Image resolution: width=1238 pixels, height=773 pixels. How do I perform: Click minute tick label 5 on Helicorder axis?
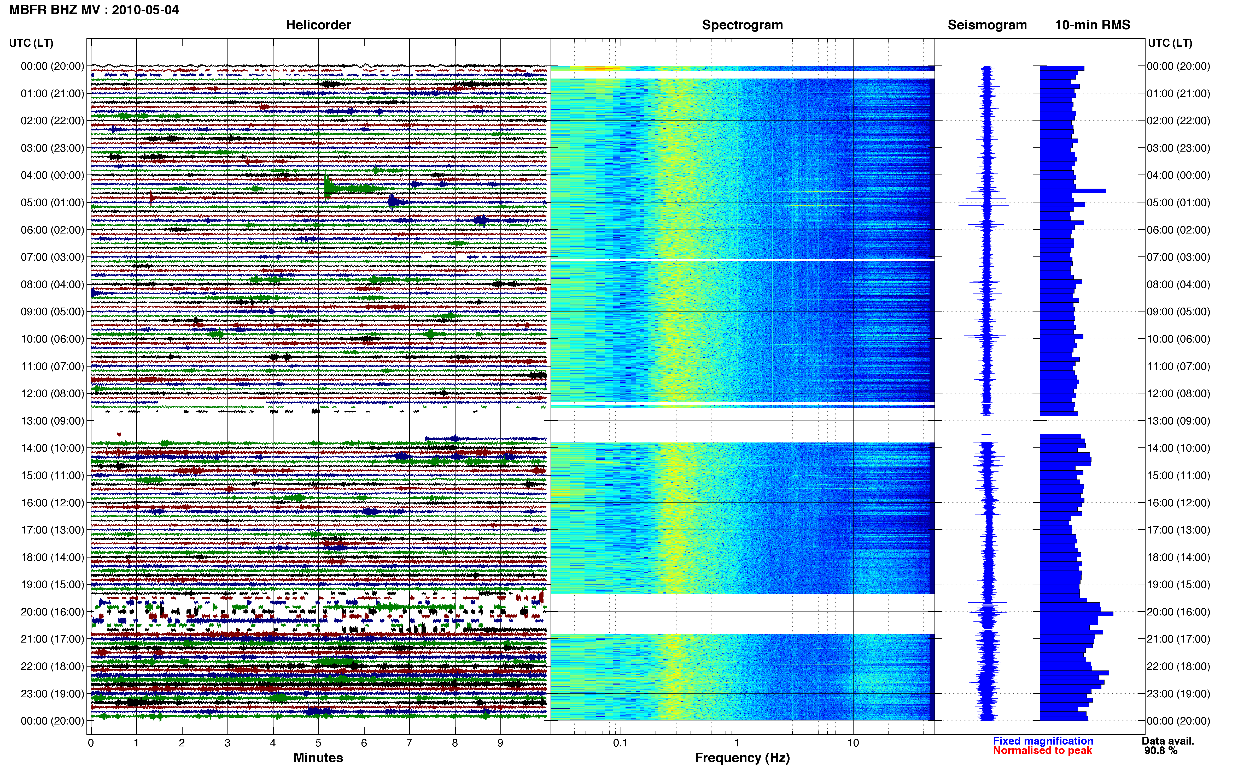tap(318, 743)
